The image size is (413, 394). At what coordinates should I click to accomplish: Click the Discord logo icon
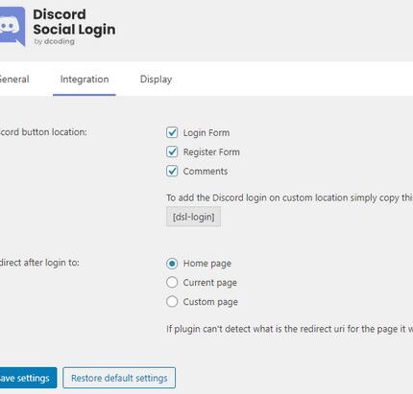tap(12, 27)
